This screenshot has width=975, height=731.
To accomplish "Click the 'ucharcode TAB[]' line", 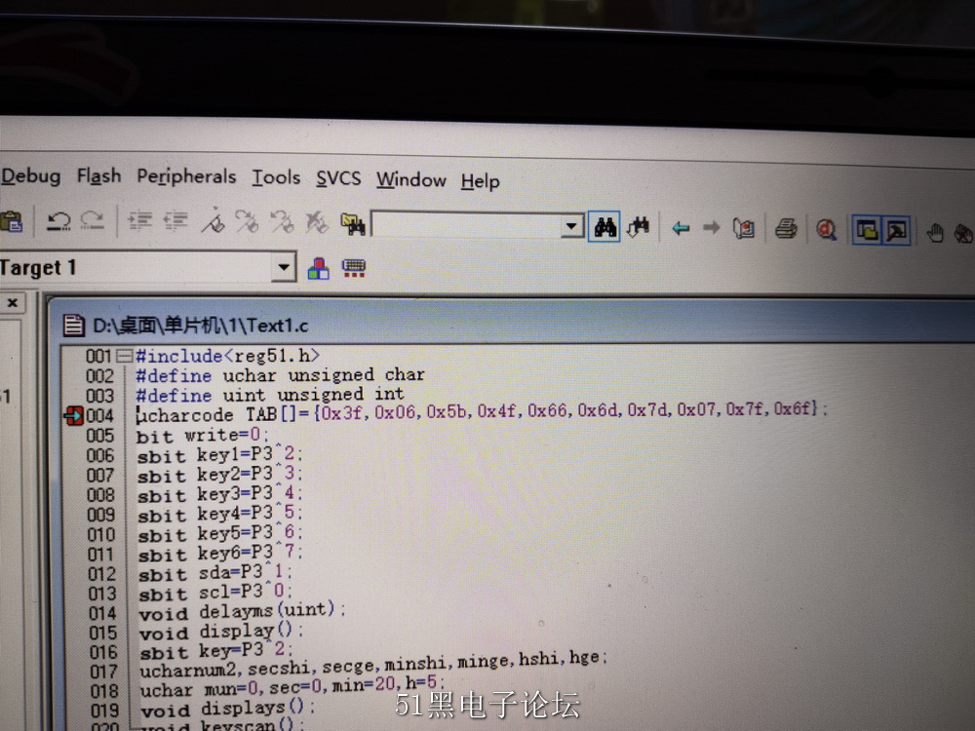I will tap(482, 412).
